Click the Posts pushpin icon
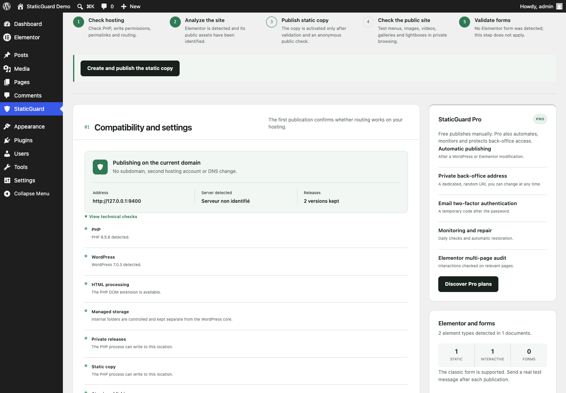The height and width of the screenshot is (393, 566). tap(7, 55)
